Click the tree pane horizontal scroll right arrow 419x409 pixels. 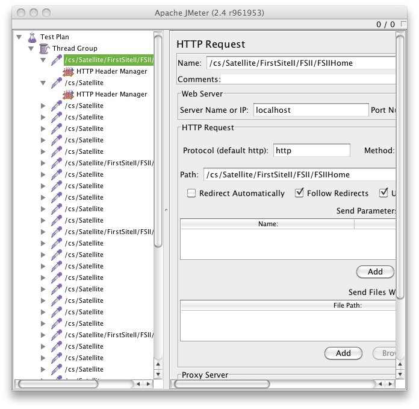[148, 384]
